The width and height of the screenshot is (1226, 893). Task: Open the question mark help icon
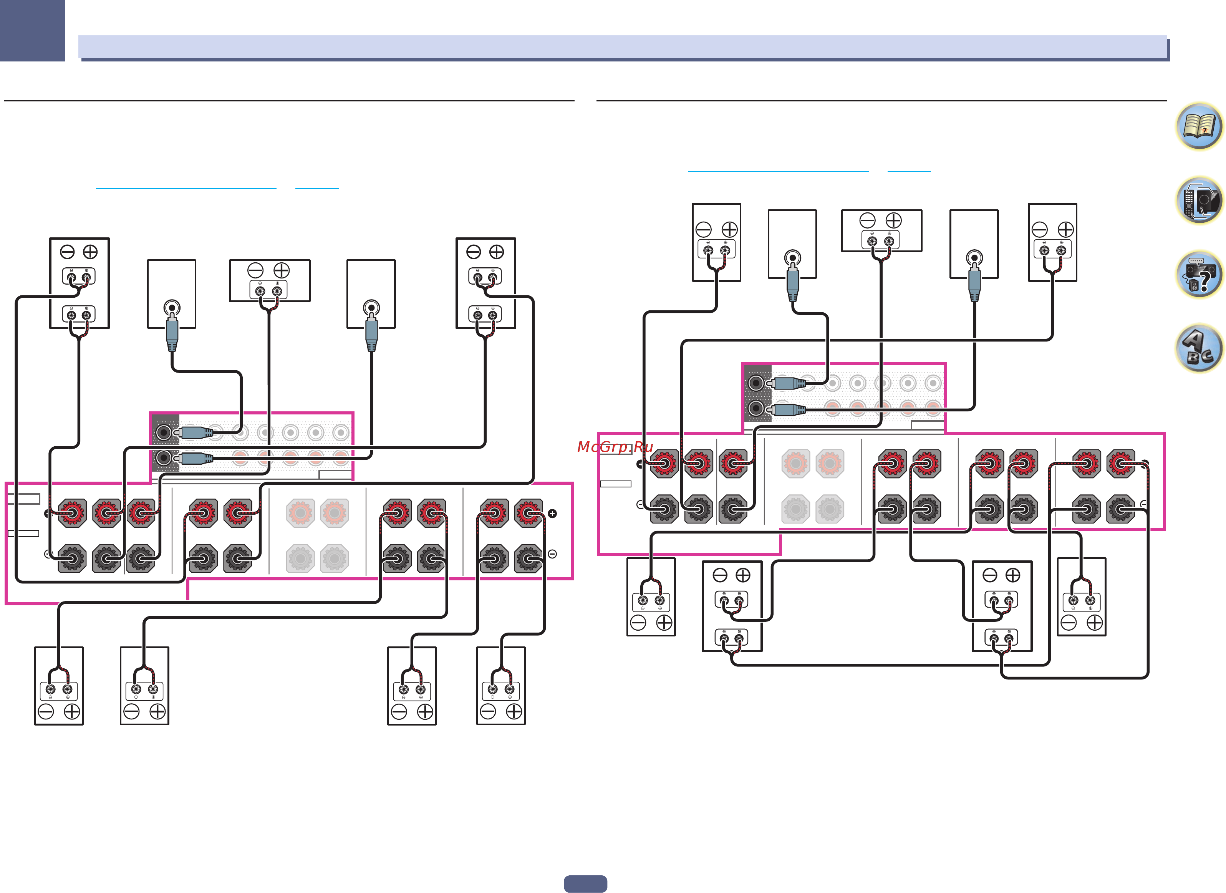1199,275
